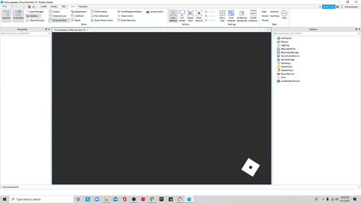Select Players in Explorer
Image resolution: width=361 pixels, height=203 pixels.
[x=284, y=42]
